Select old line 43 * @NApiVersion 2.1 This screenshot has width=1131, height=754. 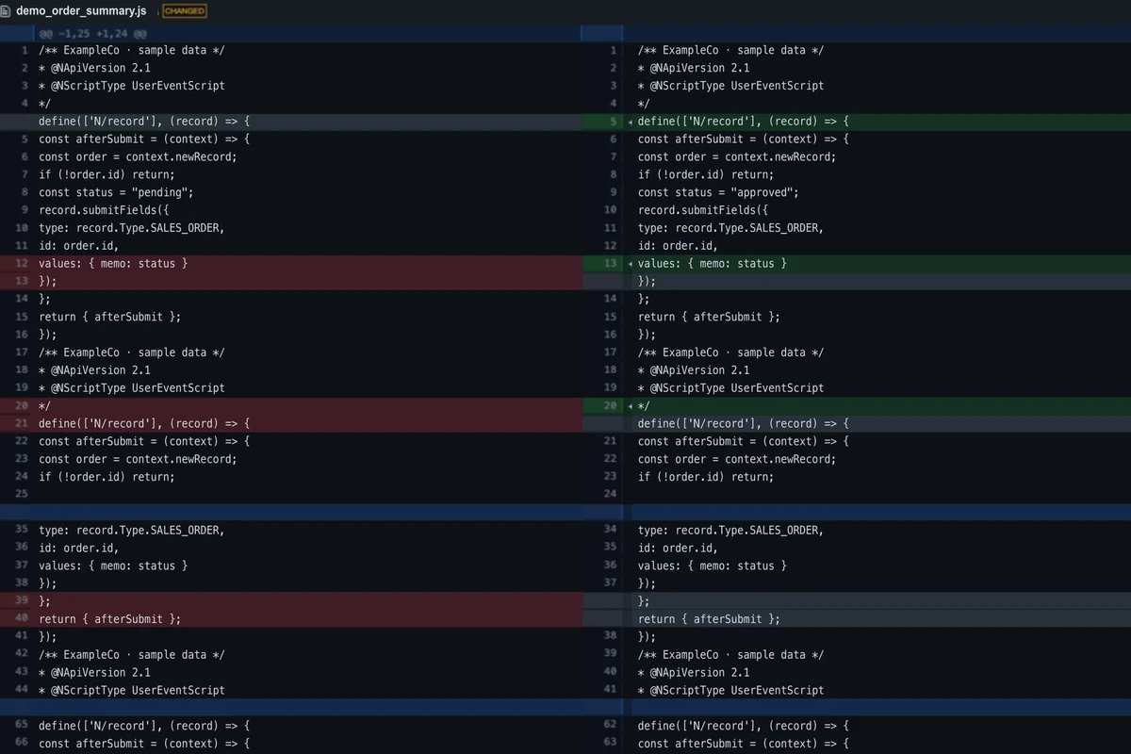pyautogui.click(x=94, y=672)
